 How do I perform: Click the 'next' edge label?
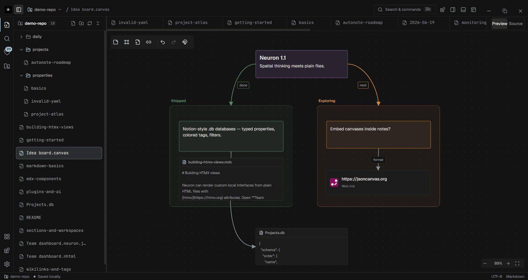[x=363, y=85]
